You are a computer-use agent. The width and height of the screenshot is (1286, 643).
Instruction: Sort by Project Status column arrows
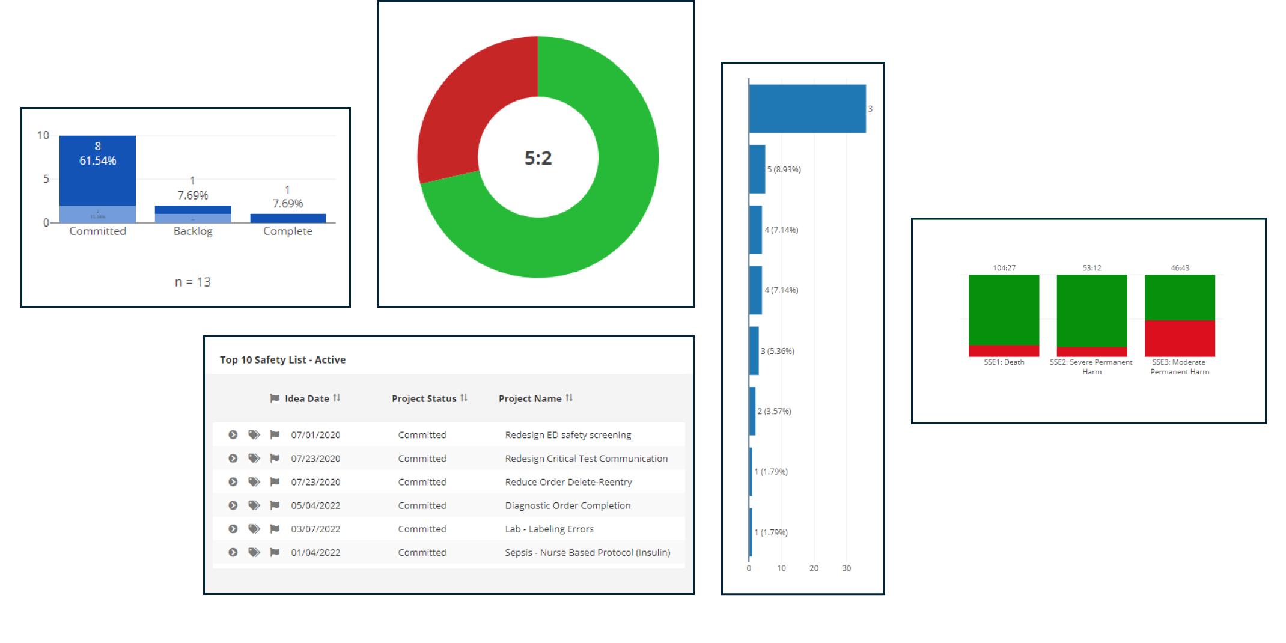(x=464, y=398)
